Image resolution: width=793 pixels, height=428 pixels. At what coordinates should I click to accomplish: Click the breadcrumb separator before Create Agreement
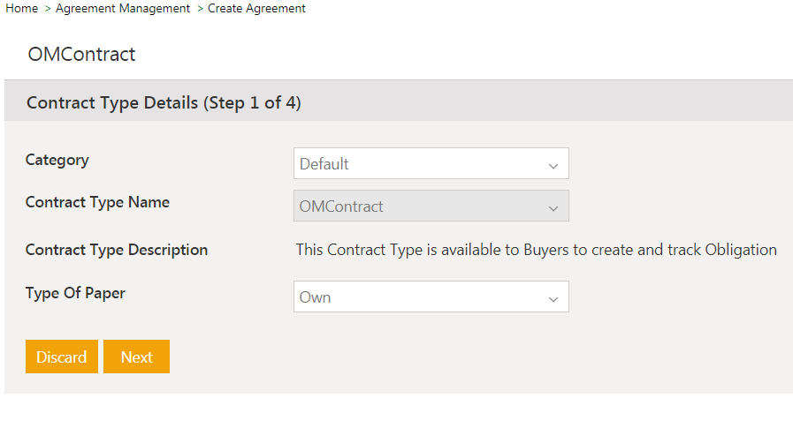click(199, 9)
